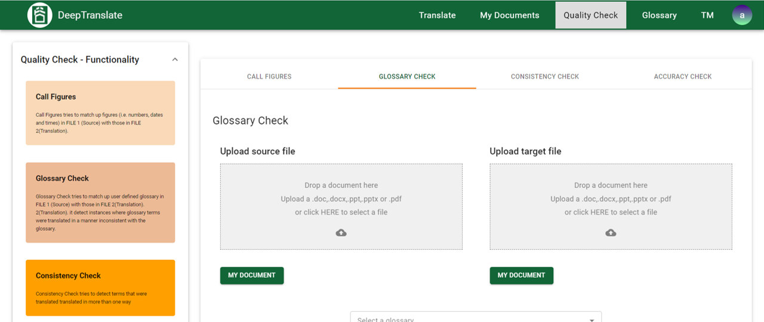Collapse the Quality Check - Functionality panel
The width and height of the screenshot is (764, 322).
pos(175,60)
